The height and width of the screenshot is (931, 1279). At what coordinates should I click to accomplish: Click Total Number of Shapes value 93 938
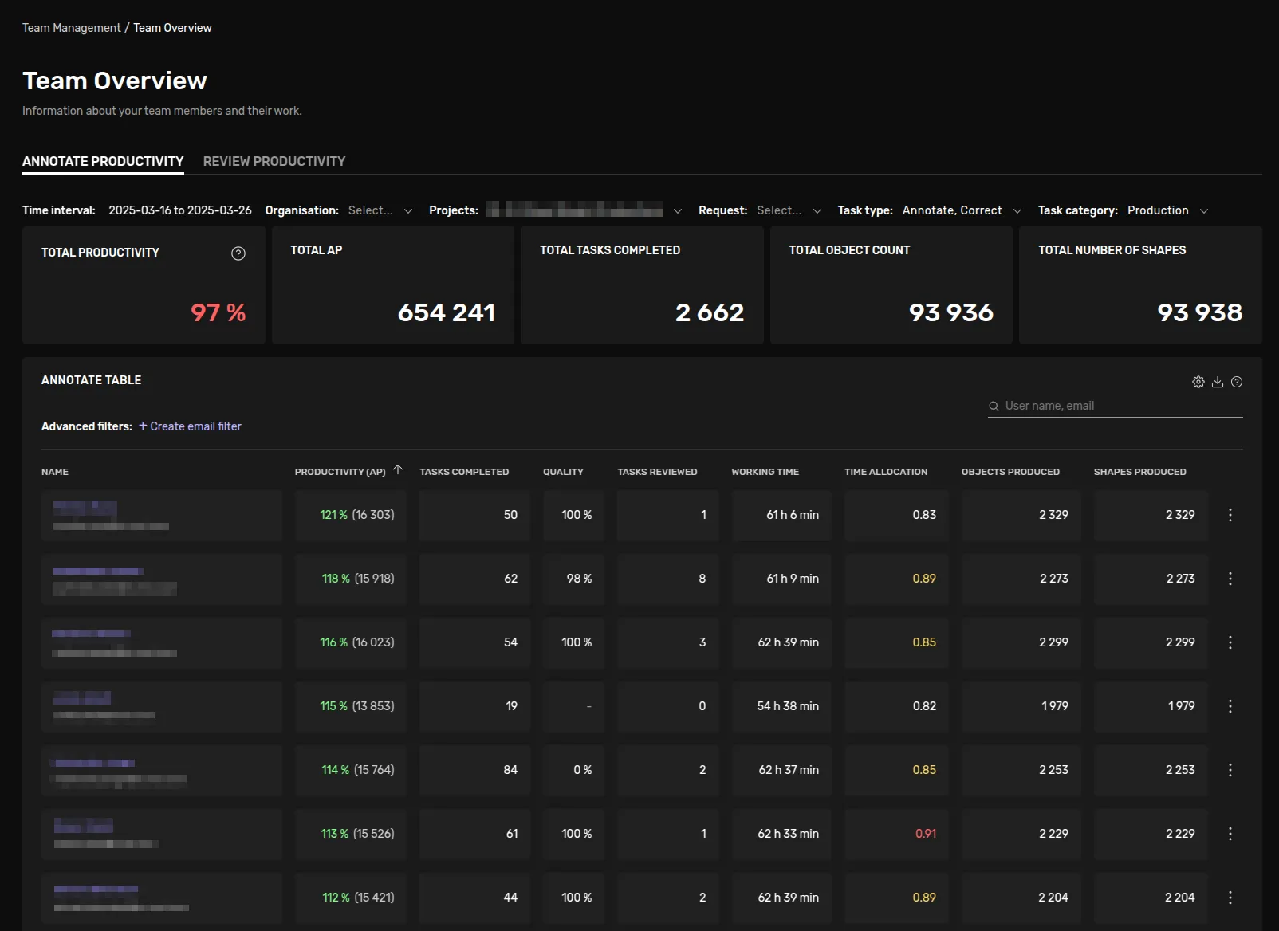1200,312
